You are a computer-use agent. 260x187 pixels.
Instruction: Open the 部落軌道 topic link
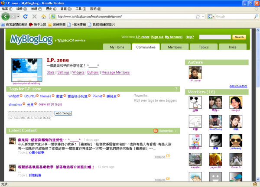tap(35, 175)
